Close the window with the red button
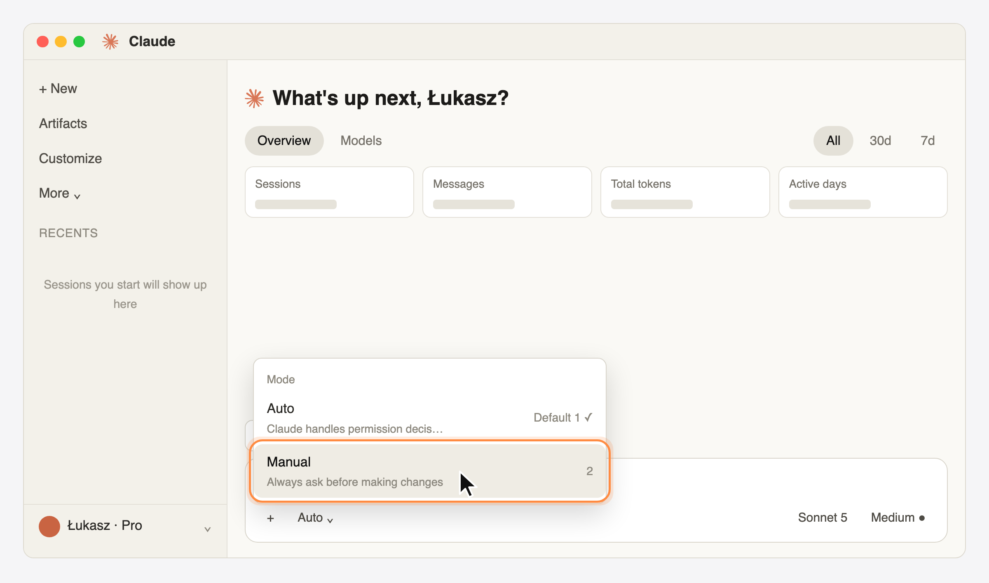 pyautogui.click(x=43, y=42)
